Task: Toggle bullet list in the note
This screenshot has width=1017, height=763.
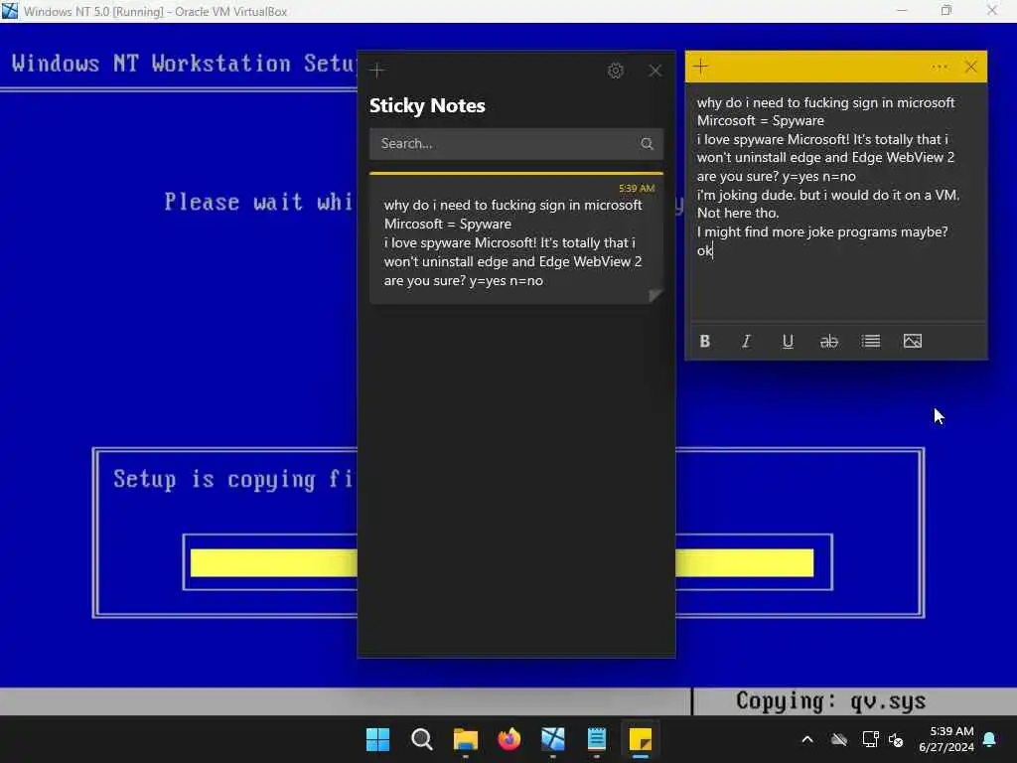Action: [870, 342]
